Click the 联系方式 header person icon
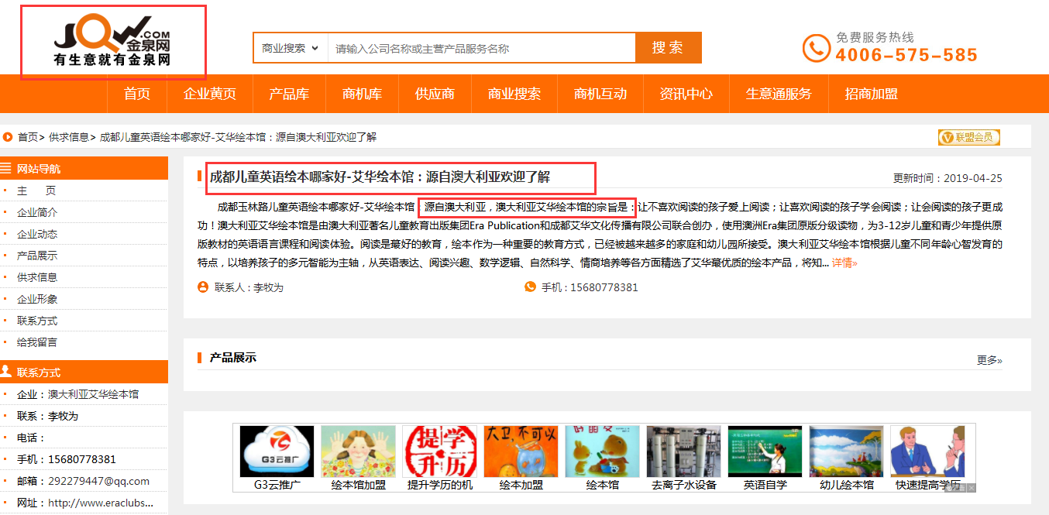The height and width of the screenshot is (515, 1049). [x=6, y=372]
